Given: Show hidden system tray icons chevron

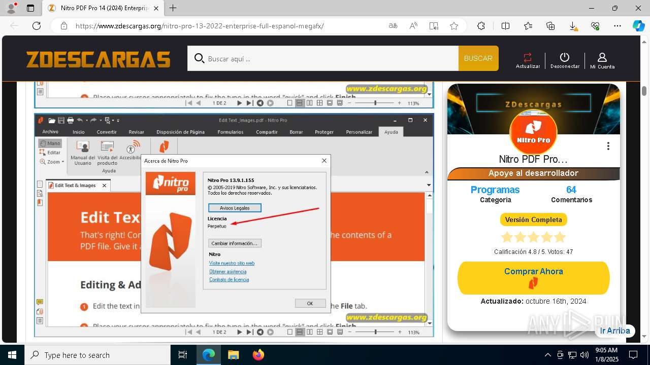Looking at the screenshot, I should [547, 355].
